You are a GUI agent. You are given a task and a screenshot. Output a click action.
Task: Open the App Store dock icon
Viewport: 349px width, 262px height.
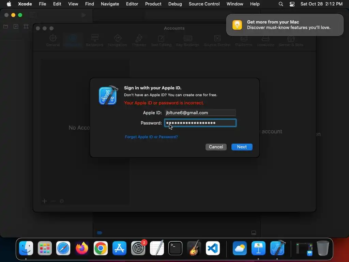[x=119, y=248]
